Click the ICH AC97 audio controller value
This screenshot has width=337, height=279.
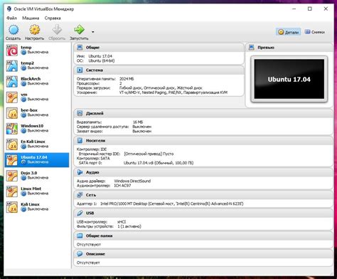click(122, 186)
